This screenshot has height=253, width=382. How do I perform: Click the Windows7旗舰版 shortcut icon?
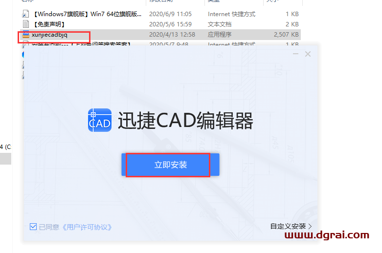pyautogui.click(x=25, y=14)
